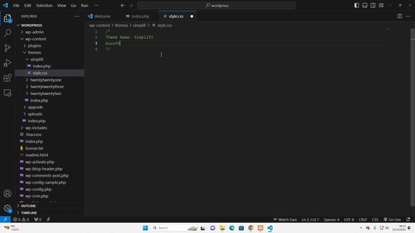
Task: Open the Run menu
Action: click(x=84, y=5)
